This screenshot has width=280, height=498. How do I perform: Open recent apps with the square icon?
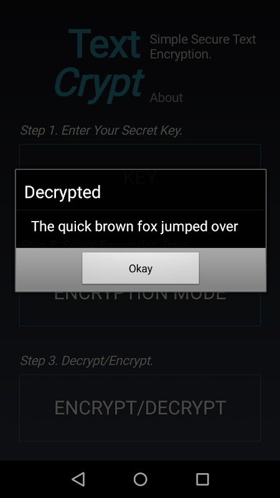202,479
